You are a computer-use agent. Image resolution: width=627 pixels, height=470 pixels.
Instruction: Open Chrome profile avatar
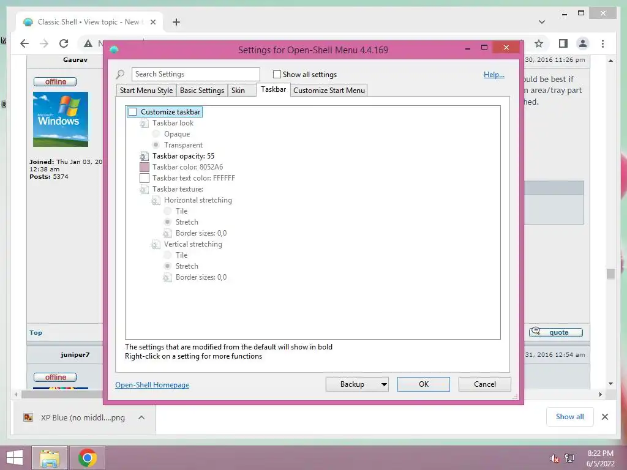583,43
